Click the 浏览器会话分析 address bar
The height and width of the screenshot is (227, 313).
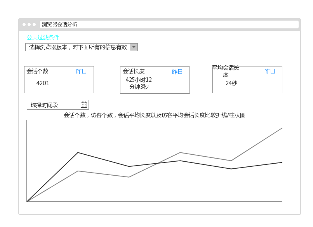click(x=169, y=24)
